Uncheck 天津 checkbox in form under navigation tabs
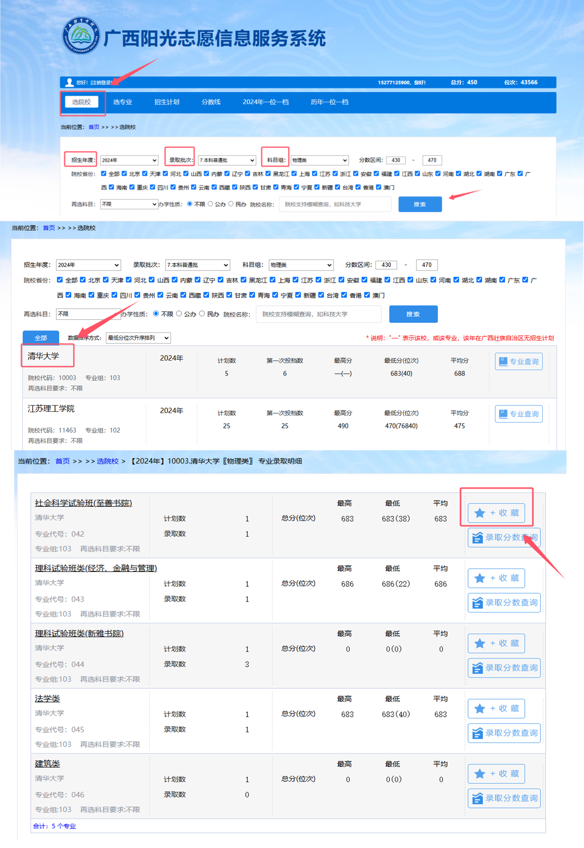The width and height of the screenshot is (584, 848). click(x=145, y=174)
